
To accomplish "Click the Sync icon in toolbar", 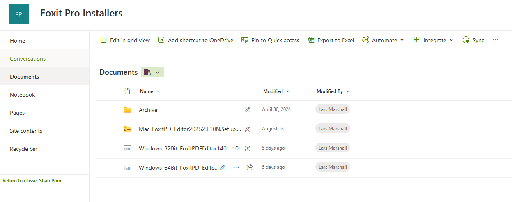I will (x=466, y=40).
